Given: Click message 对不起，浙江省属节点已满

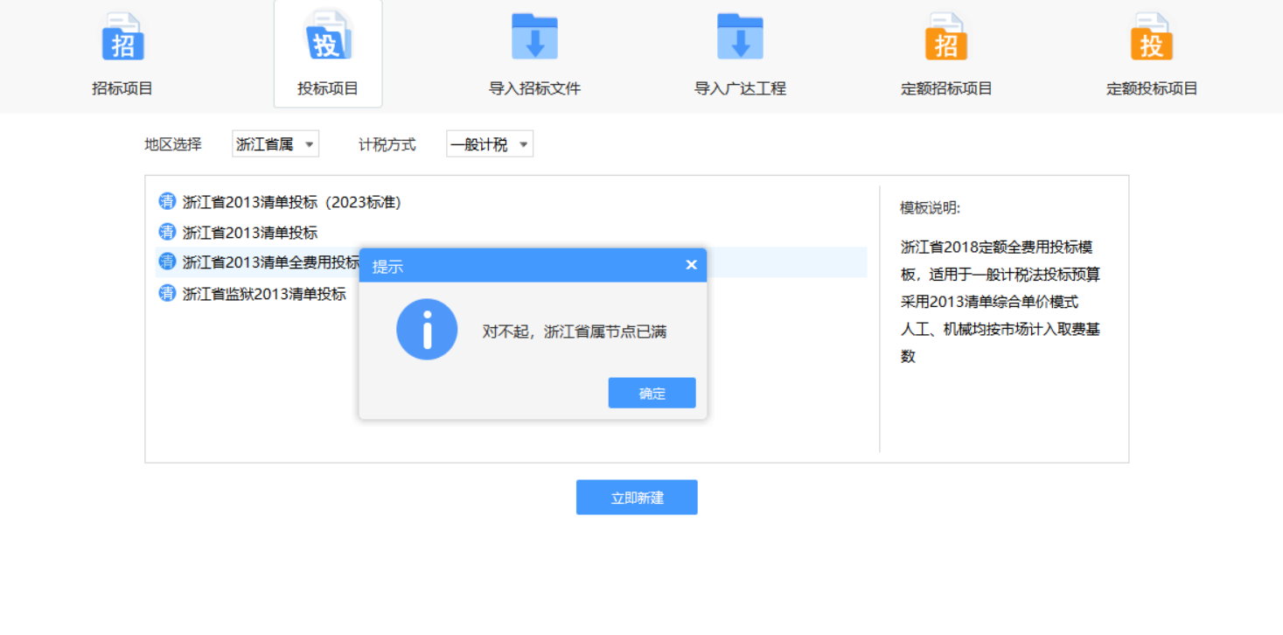Looking at the screenshot, I should (x=575, y=331).
